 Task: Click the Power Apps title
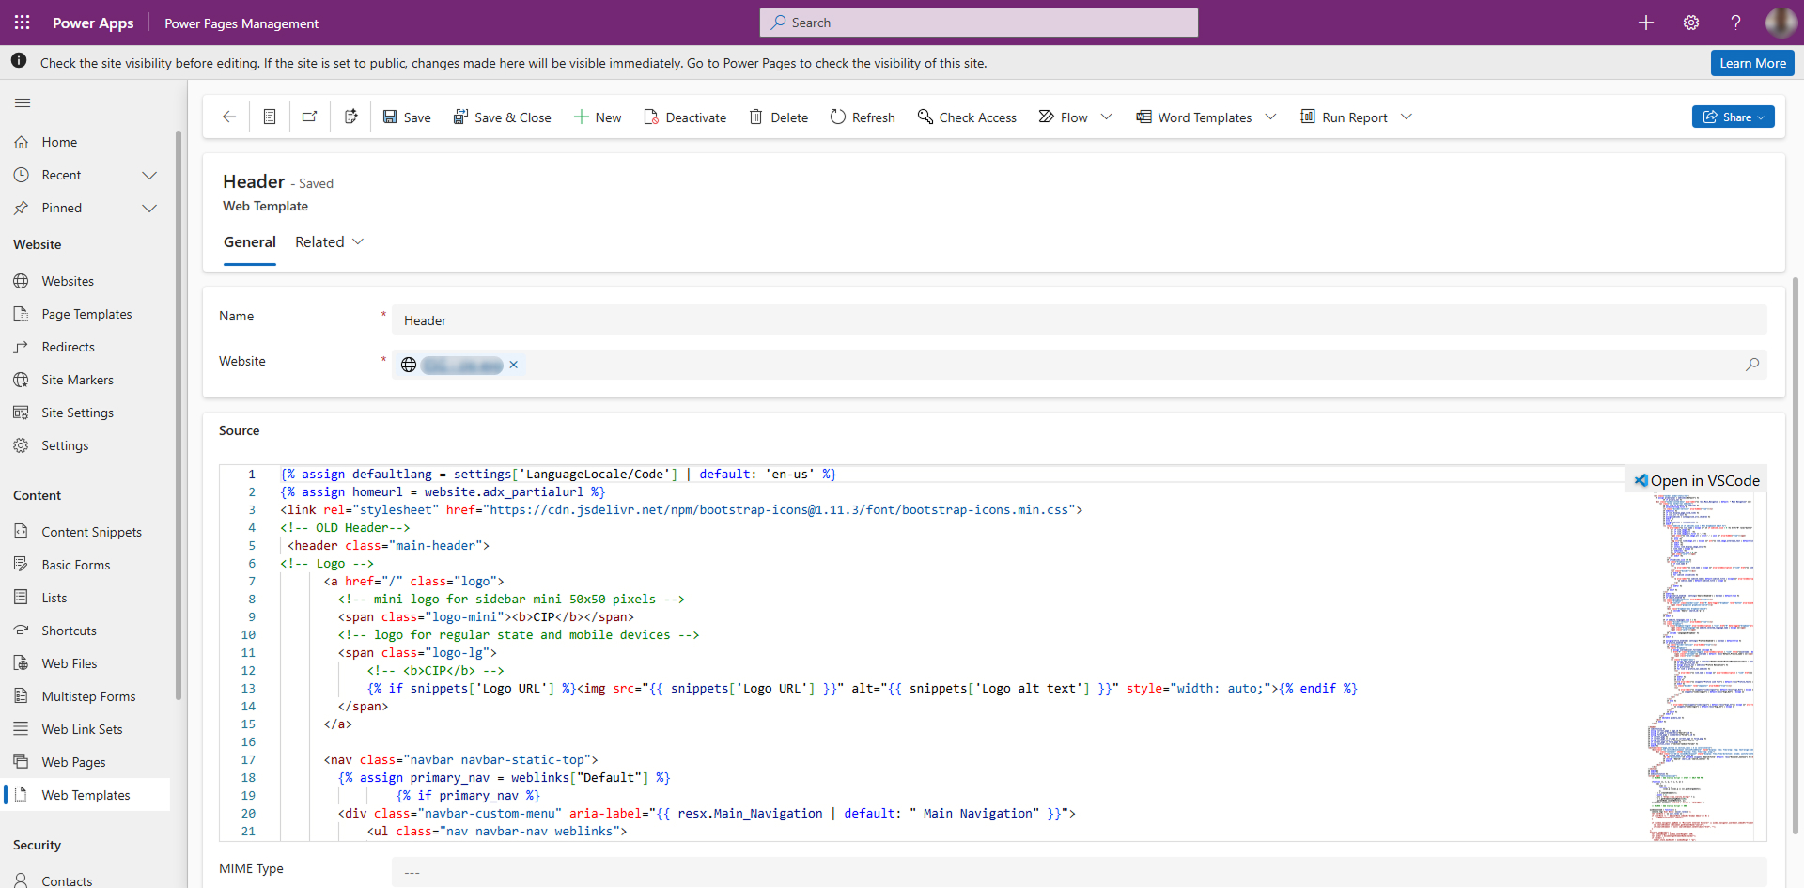point(93,23)
